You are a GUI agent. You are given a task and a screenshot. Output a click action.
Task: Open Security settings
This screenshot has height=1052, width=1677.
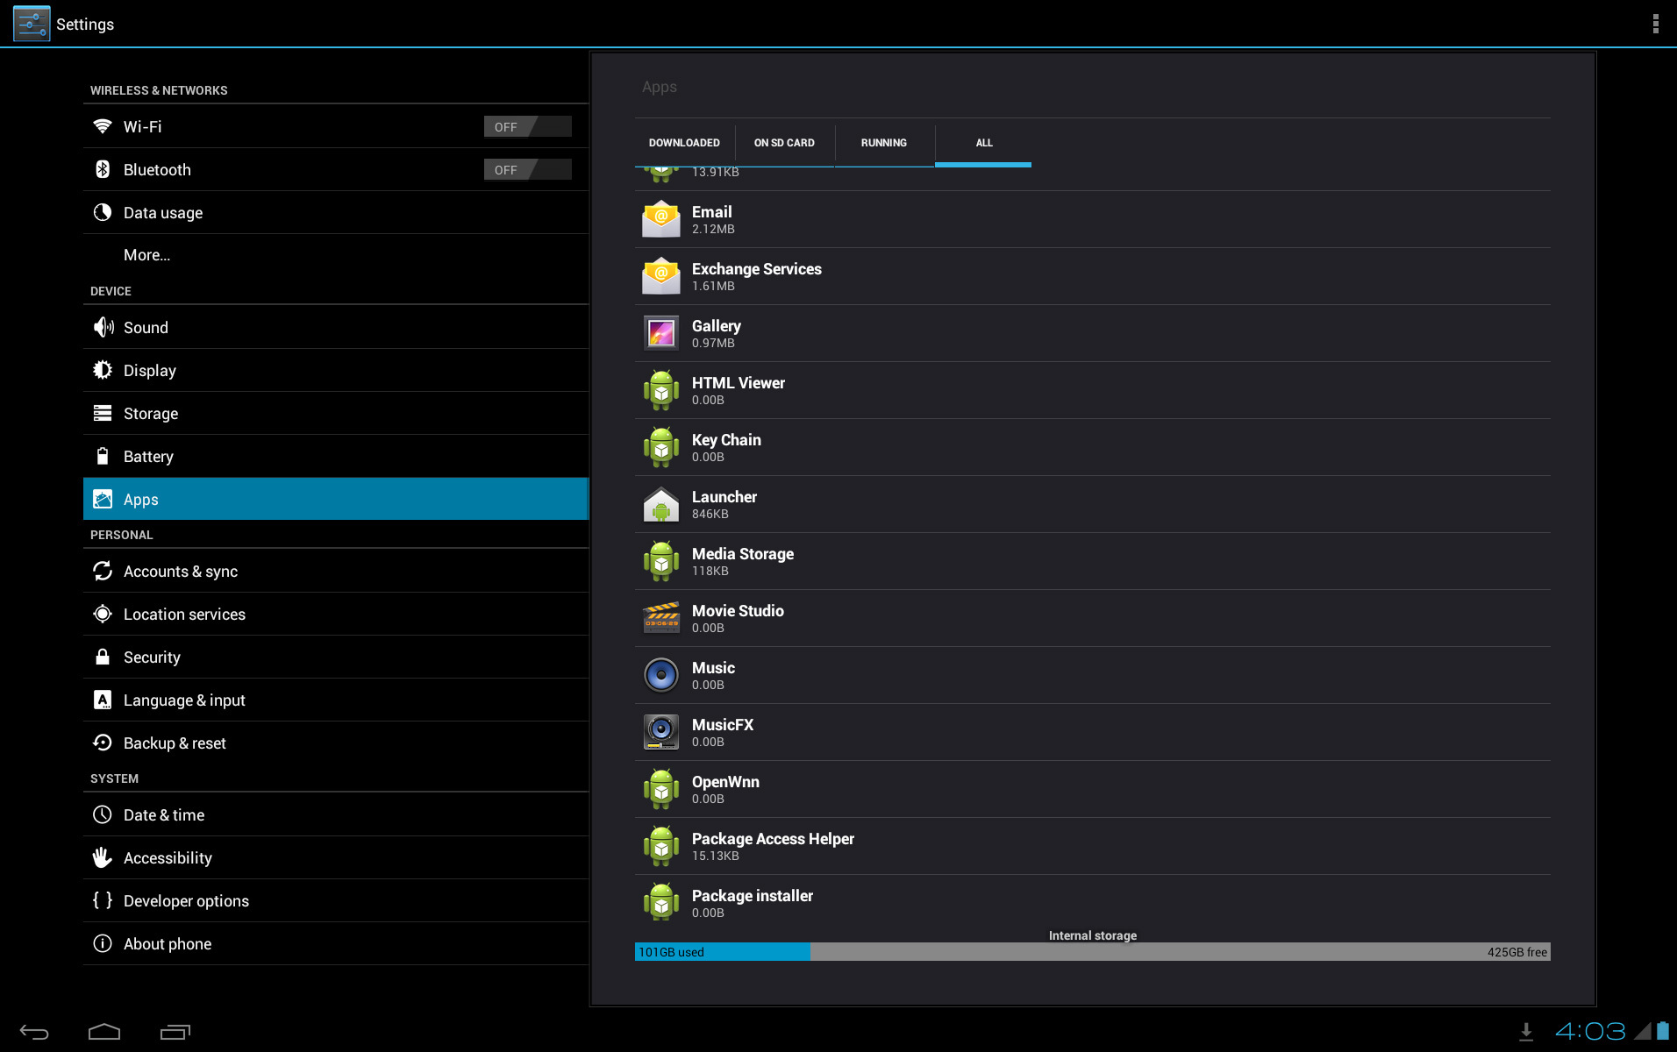pyautogui.click(x=336, y=657)
